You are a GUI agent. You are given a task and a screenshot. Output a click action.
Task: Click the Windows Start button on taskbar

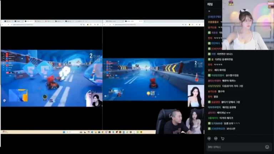(x=64, y=132)
